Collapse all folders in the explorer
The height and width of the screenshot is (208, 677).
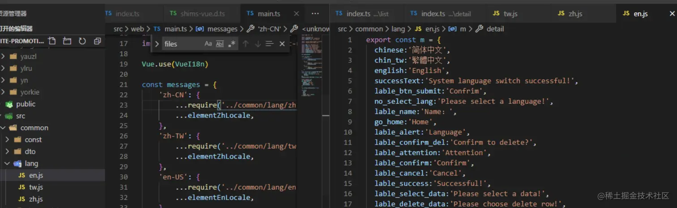98,41
